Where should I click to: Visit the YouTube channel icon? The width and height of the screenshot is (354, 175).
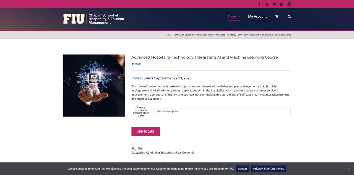[274, 4]
